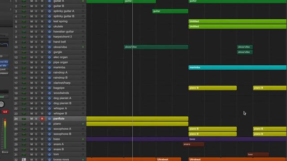Image resolution: width=287 pixels, height=161 pixels.
Task: Toggle the power button on splinky guitar A
Action: 49,11
